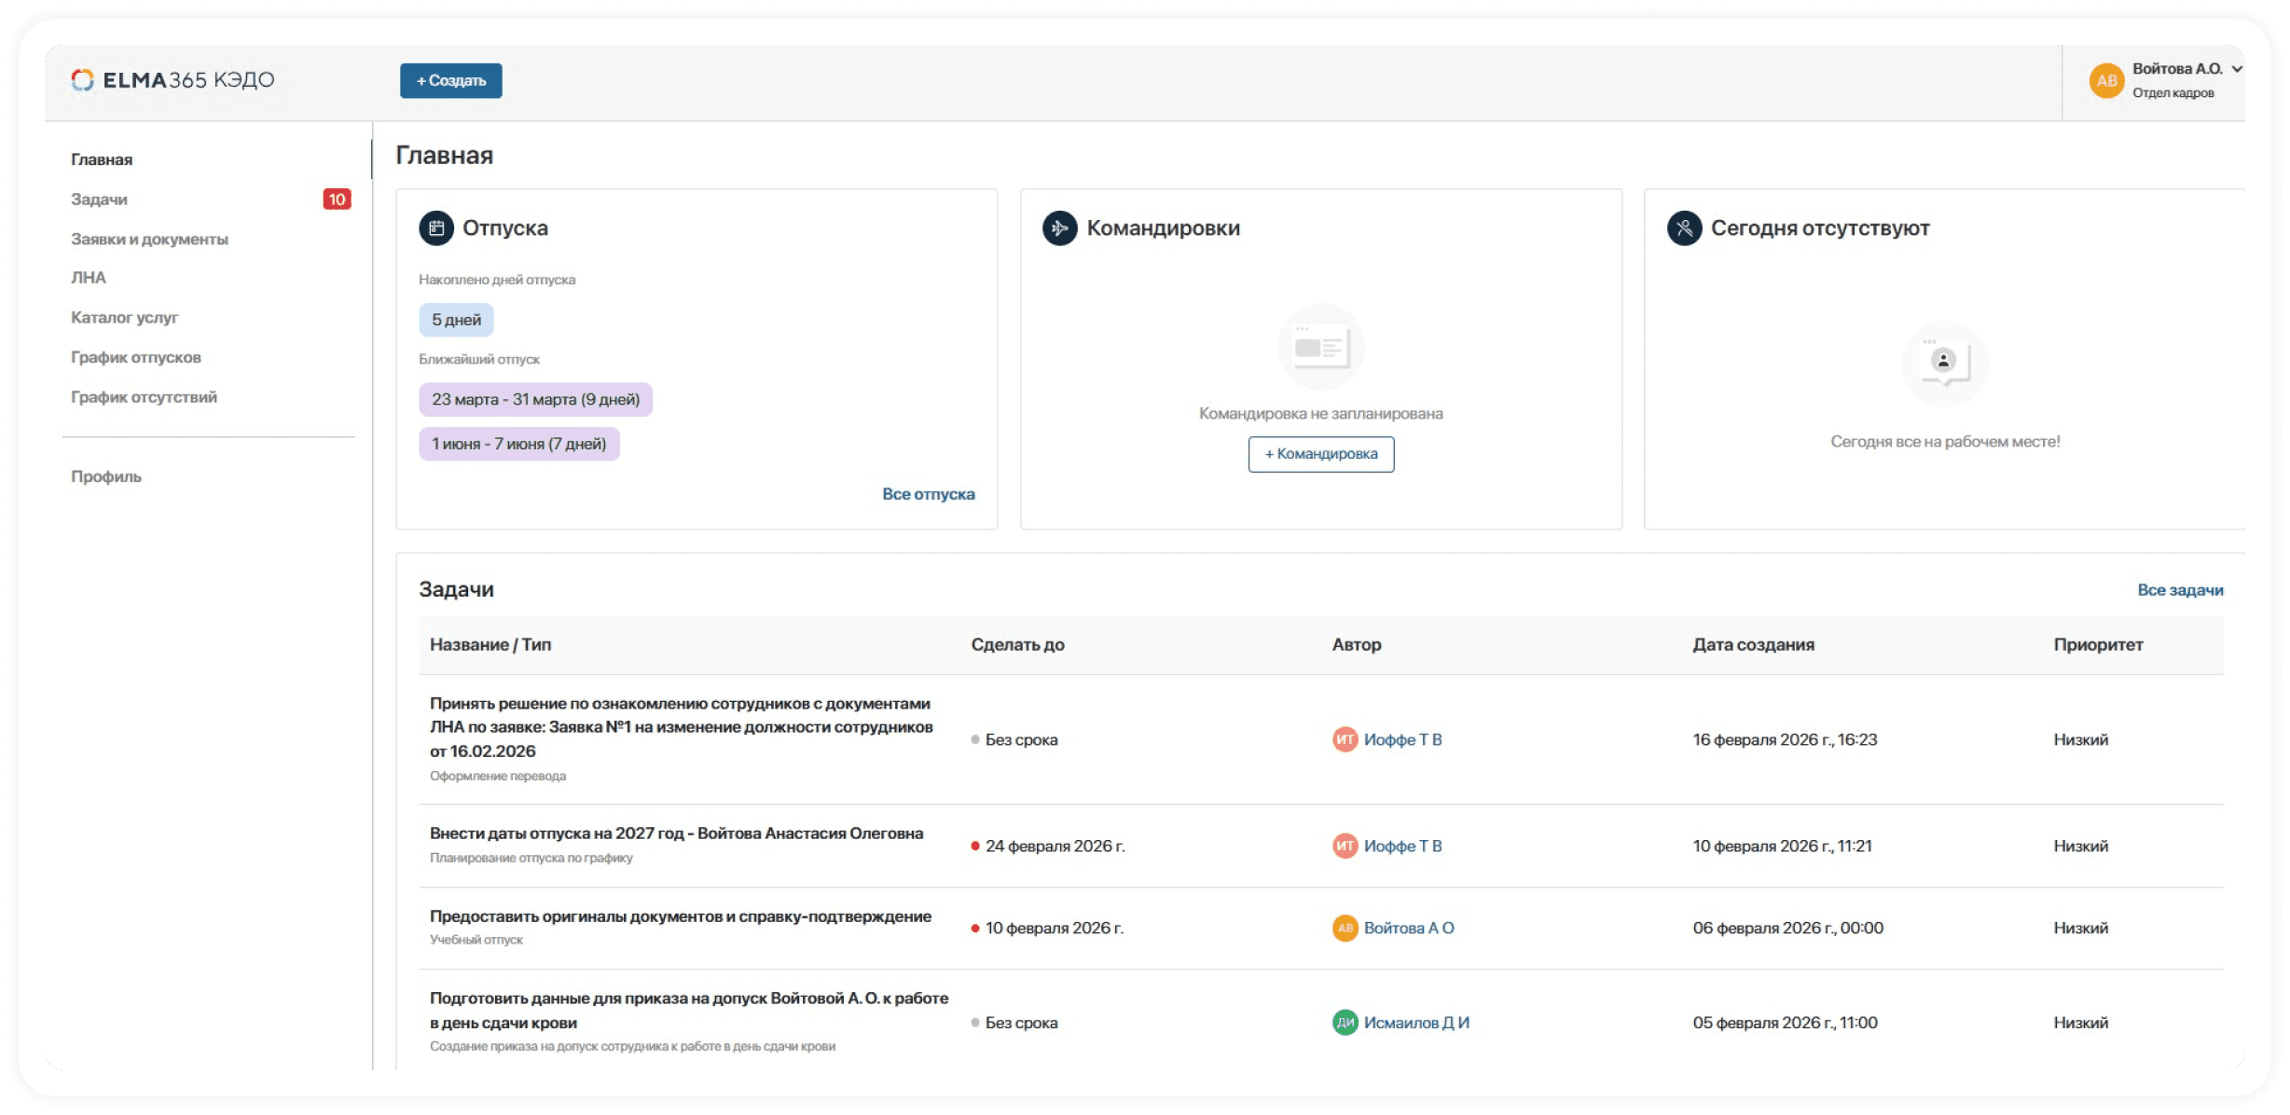The width and height of the screenshot is (2290, 1115).
Task: Click author link Иоффе Т В in first task
Action: tap(1401, 740)
